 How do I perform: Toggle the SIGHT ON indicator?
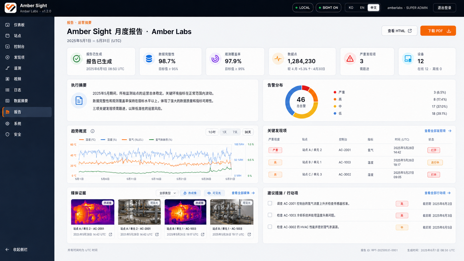point(328,8)
